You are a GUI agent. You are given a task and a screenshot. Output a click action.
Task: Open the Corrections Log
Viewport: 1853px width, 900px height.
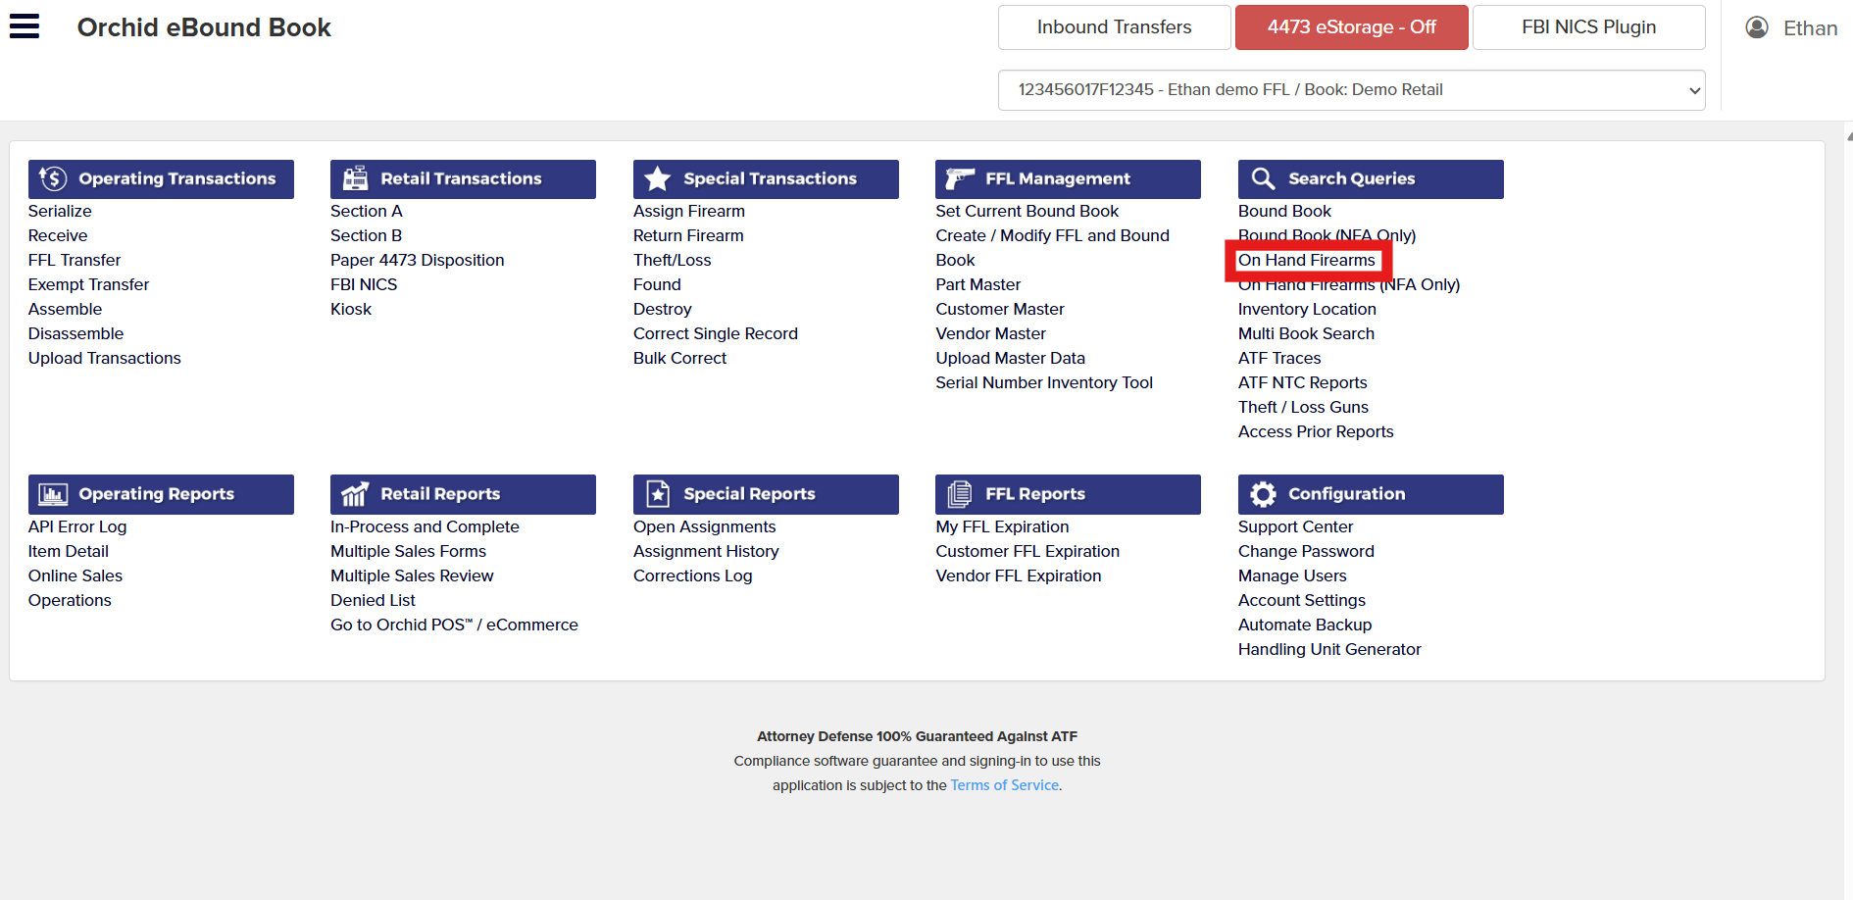[x=692, y=575]
